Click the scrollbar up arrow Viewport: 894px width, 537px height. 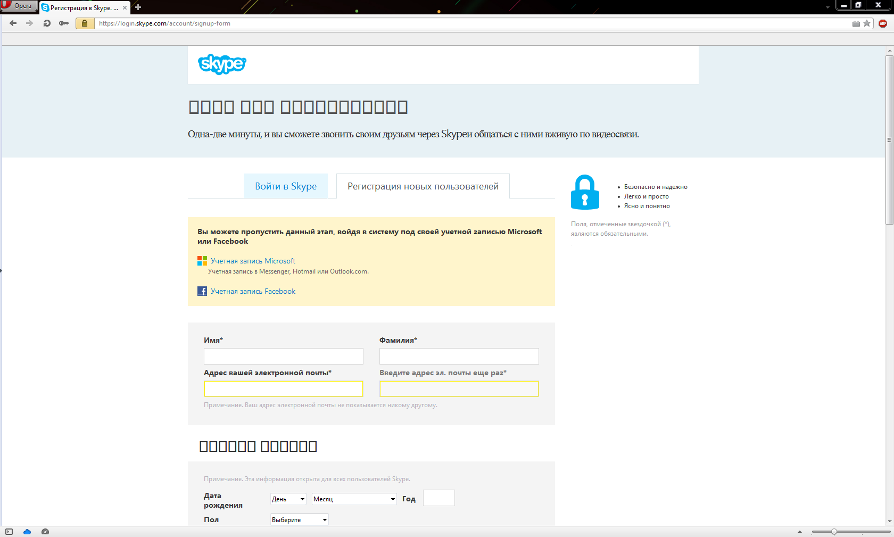(889, 51)
